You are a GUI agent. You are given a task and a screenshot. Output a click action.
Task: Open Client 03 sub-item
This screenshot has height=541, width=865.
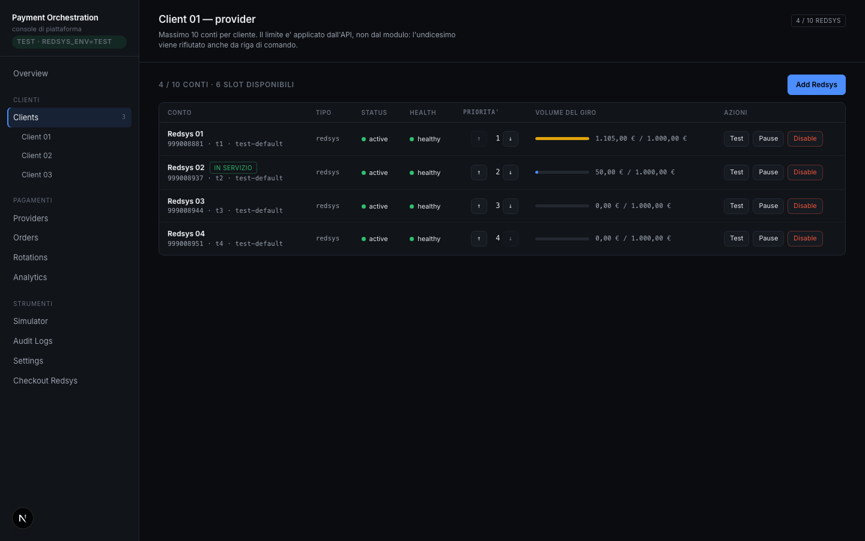click(69, 175)
